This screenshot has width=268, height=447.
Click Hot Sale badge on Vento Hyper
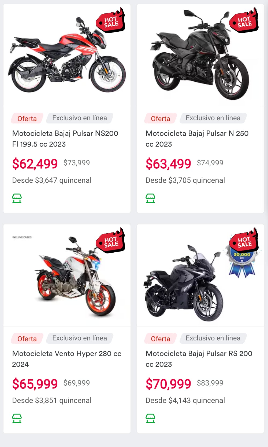click(111, 241)
